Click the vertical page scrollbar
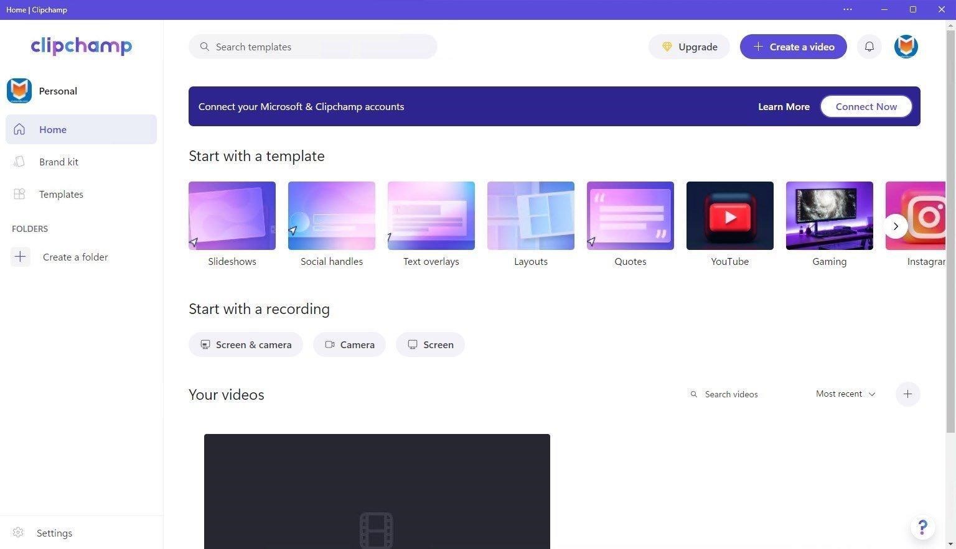This screenshot has width=956, height=549. click(950, 230)
